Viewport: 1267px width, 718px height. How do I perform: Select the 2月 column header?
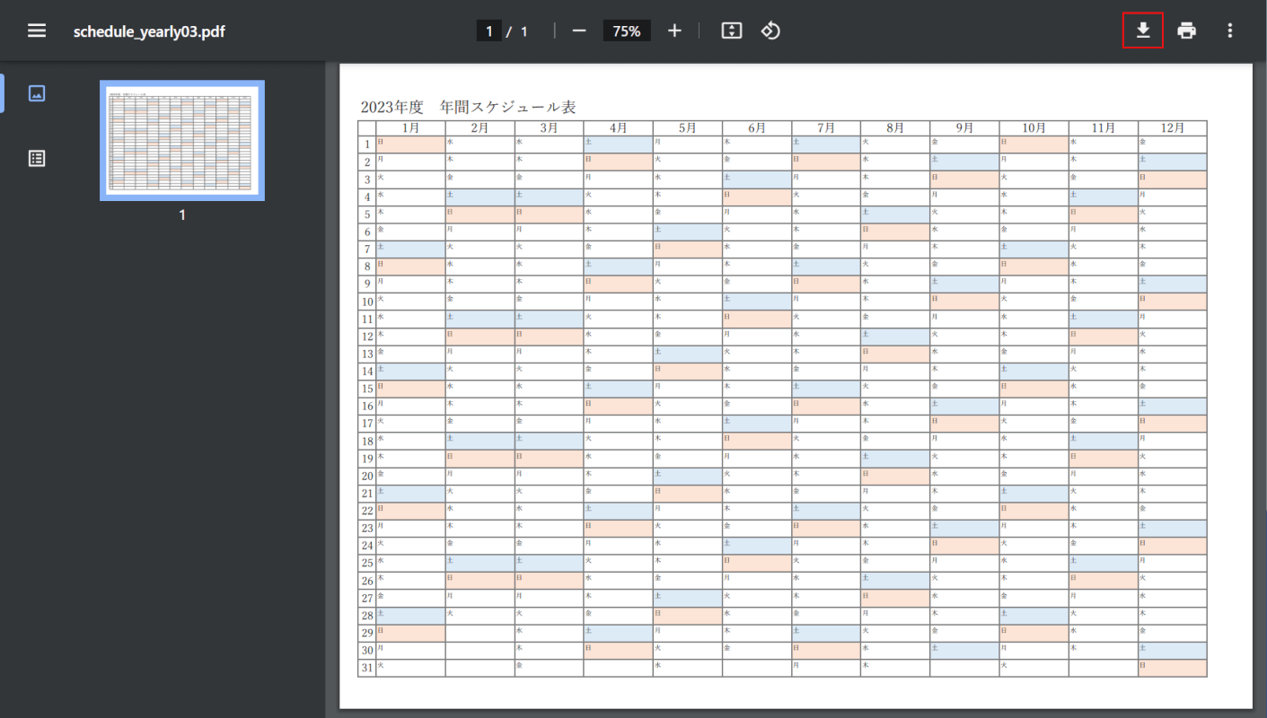point(480,128)
